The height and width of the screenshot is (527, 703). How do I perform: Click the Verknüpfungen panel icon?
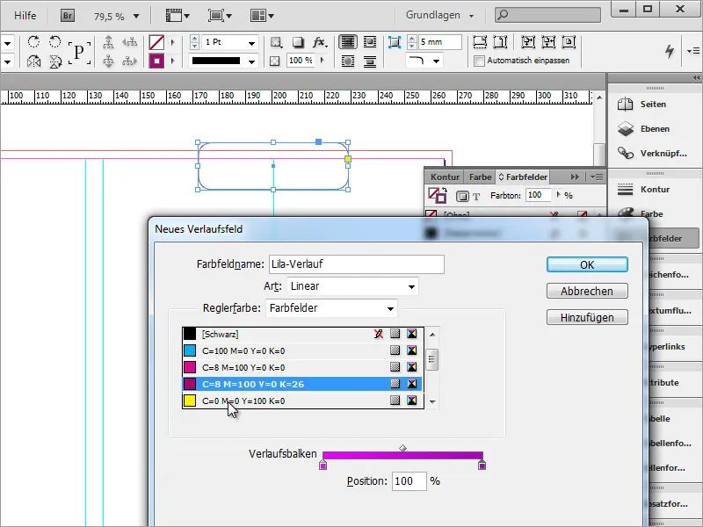coord(625,153)
